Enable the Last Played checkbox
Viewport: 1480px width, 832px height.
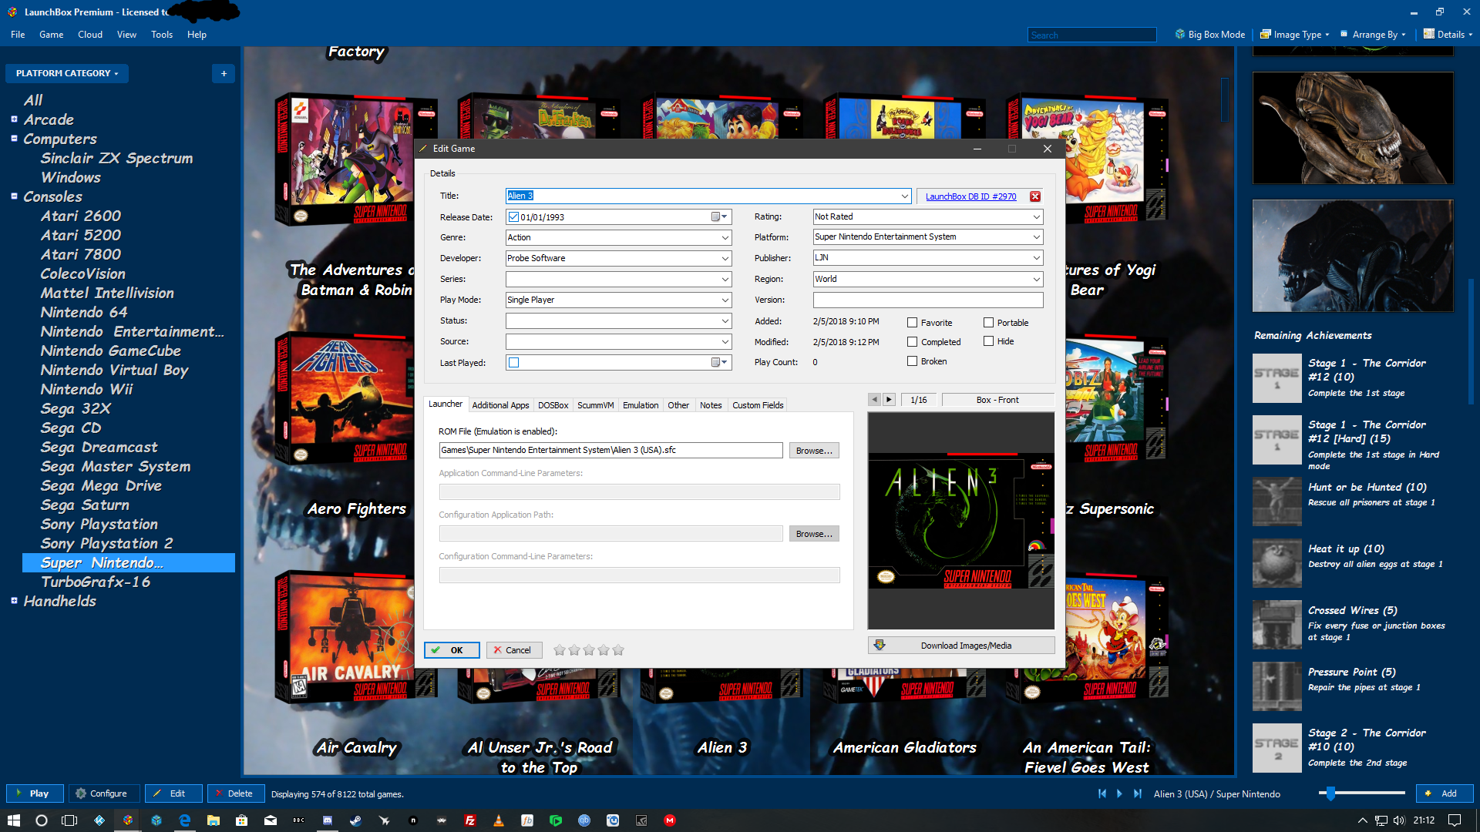click(x=514, y=363)
